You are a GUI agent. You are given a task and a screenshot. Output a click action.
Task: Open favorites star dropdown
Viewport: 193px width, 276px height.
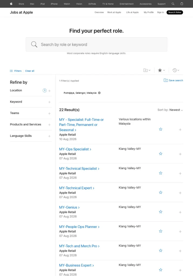pos(161,70)
